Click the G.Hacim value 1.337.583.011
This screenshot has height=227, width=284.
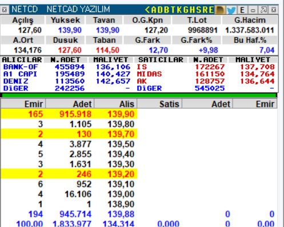(x=250, y=30)
